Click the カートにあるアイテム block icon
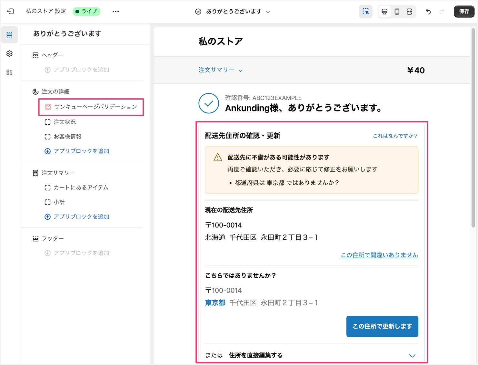The height and width of the screenshot is (365, 478). (x=48, y=187)
